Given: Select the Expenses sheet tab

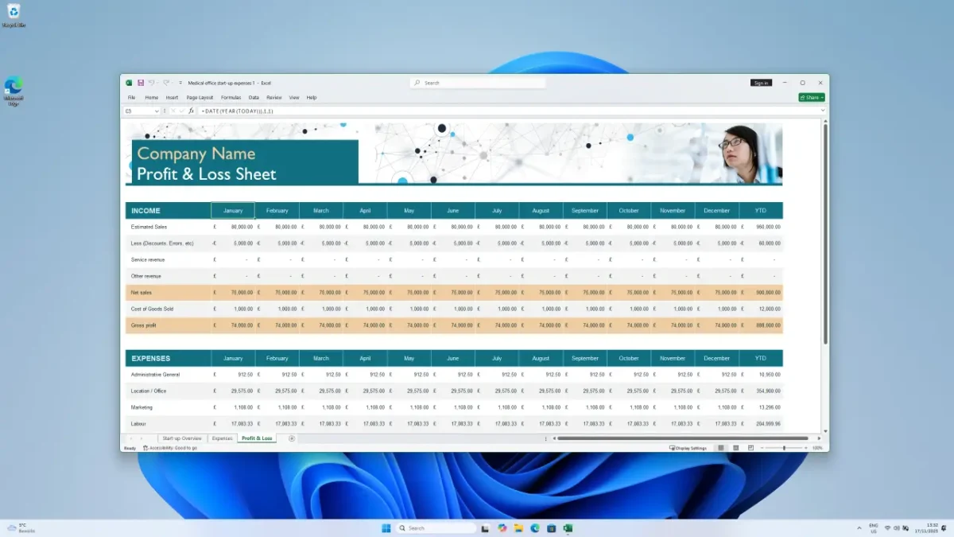Looking at the screenshot, I should pyautogui.click(x=222, y=438).
